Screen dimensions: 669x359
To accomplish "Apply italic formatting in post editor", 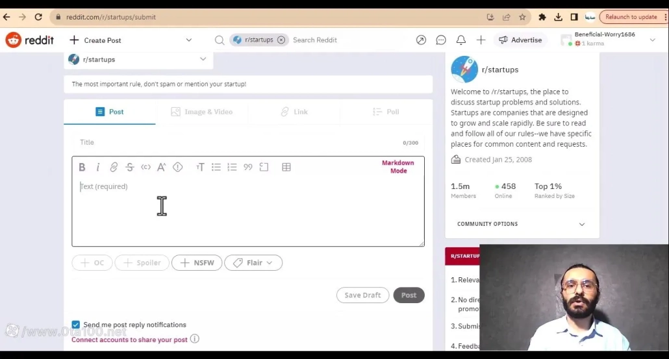I will pyautogui.click(x=98, y=167).
